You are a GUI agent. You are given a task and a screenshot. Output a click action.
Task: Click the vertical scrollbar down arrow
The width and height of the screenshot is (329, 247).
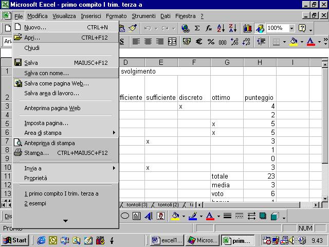click(325, 198)
